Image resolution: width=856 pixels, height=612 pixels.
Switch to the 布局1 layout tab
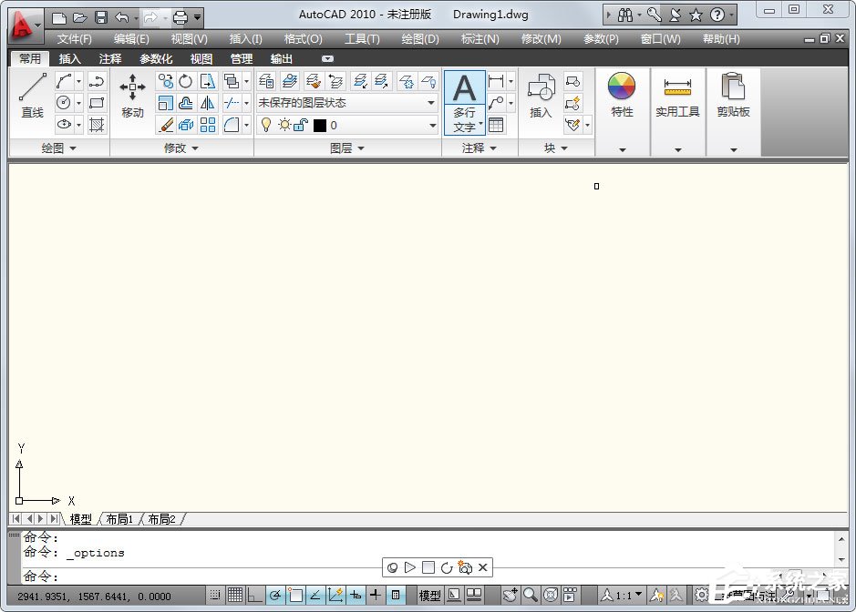(119, 519)
